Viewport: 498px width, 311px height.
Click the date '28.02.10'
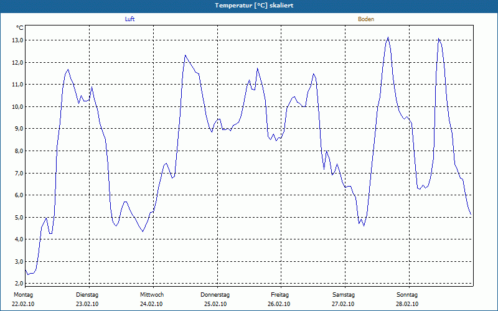(x=407, y=304)
